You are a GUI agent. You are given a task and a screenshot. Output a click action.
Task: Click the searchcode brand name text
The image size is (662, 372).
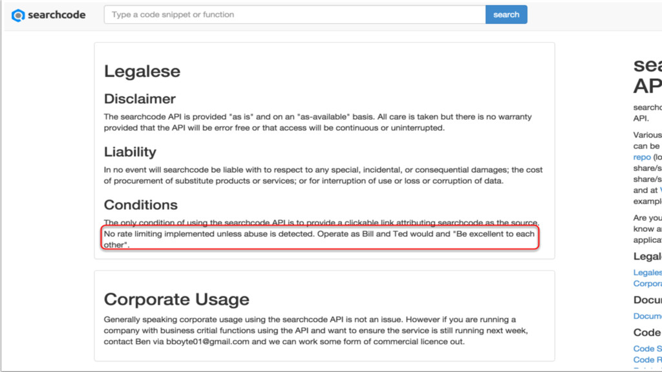pos(57,15)
